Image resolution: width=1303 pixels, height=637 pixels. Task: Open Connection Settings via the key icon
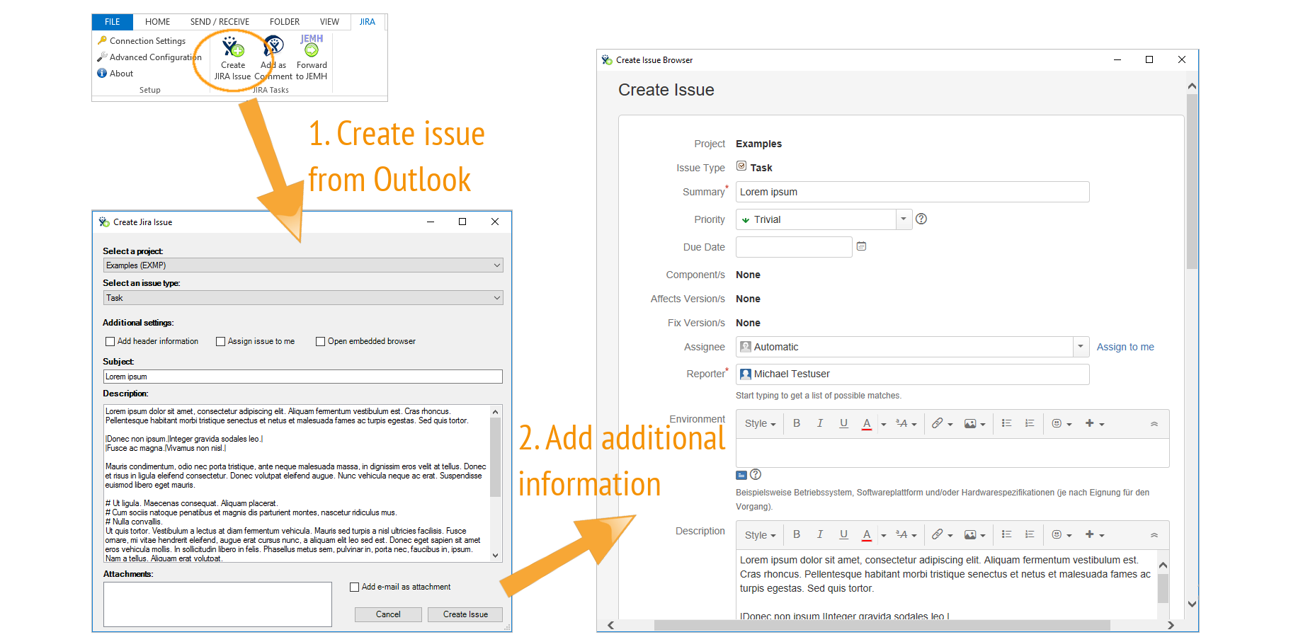click(x=102, y=40)
